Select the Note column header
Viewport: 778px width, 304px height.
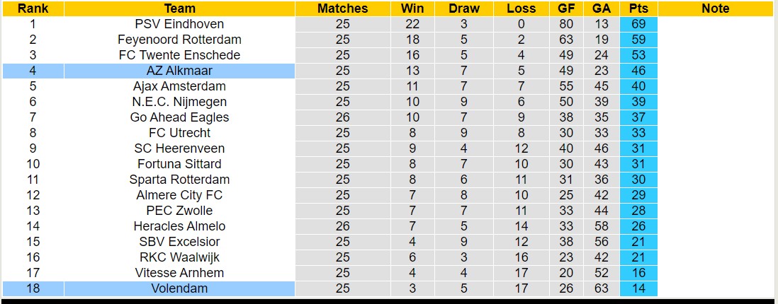tap(715, 8)
